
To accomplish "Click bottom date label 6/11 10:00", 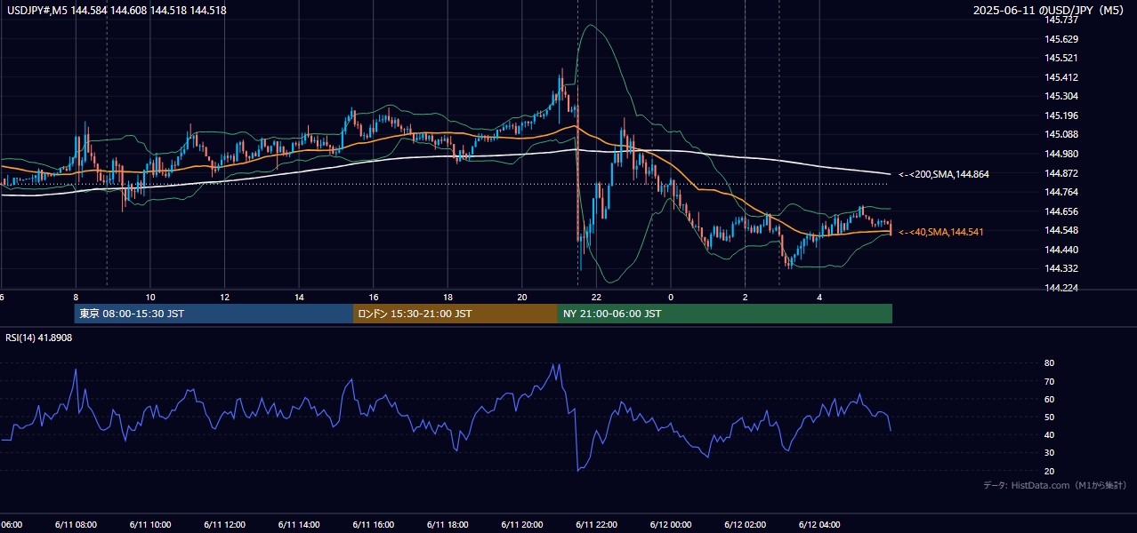I will pyautogui.click(x=150, y=524).
